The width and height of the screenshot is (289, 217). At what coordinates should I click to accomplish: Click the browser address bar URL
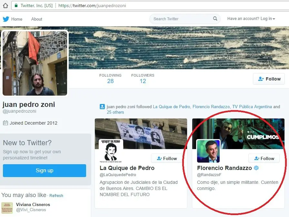pyautogui.click(x=92, y=5)
